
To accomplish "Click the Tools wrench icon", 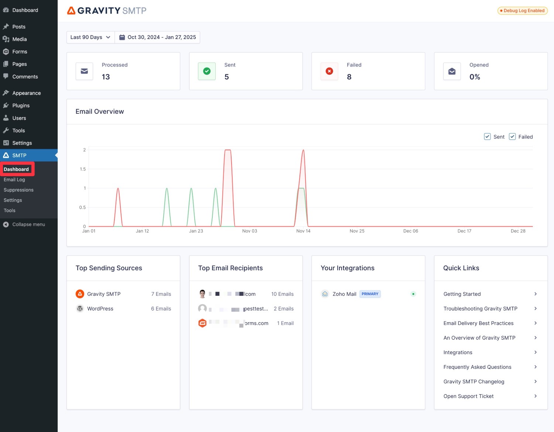I will click(6, 130).
